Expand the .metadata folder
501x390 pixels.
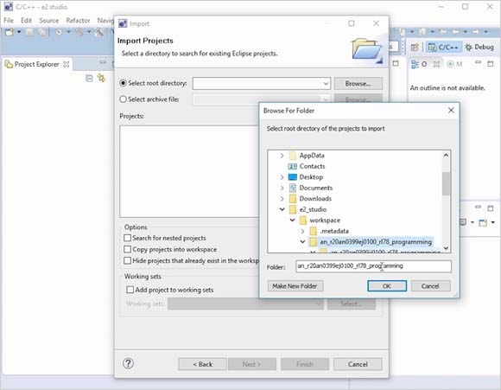point(302,231)
